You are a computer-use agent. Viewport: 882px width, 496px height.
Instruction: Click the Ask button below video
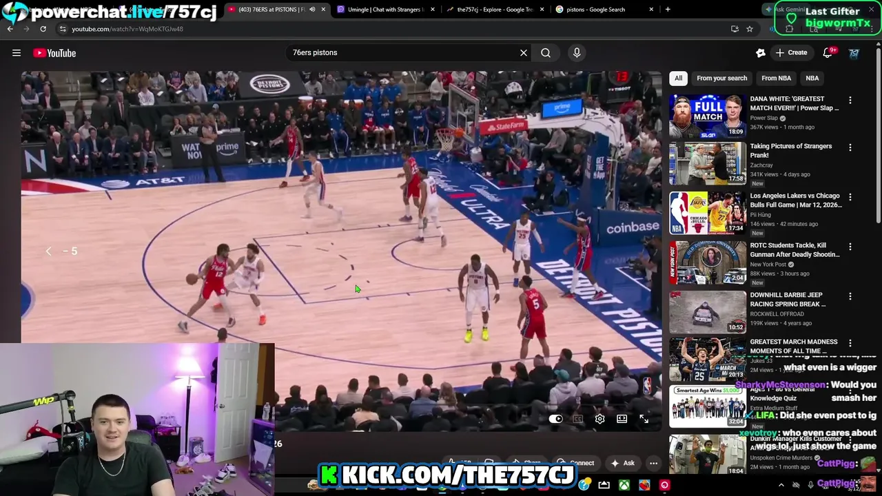(623, 463)
